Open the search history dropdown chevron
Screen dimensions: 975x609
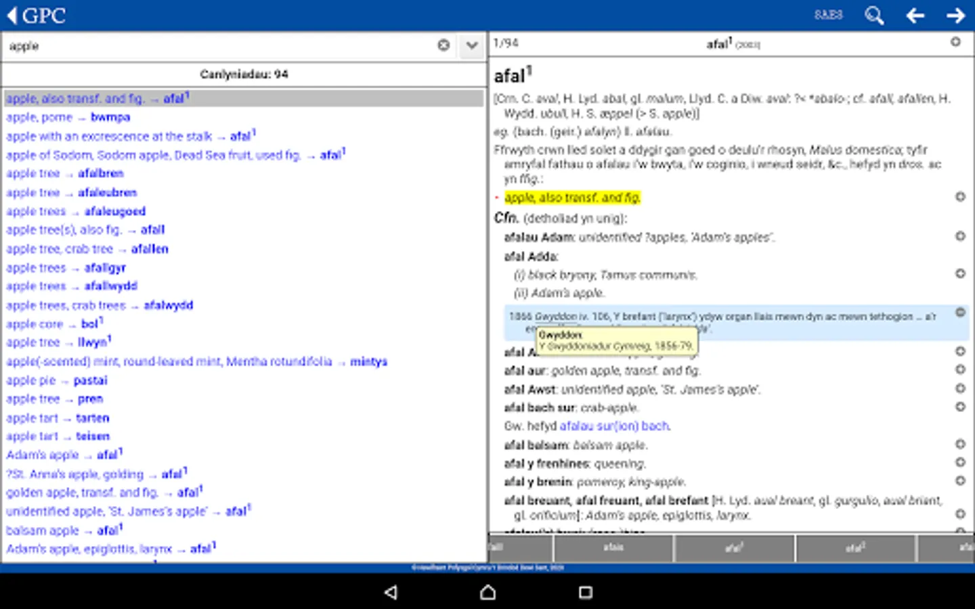point(472,45)
